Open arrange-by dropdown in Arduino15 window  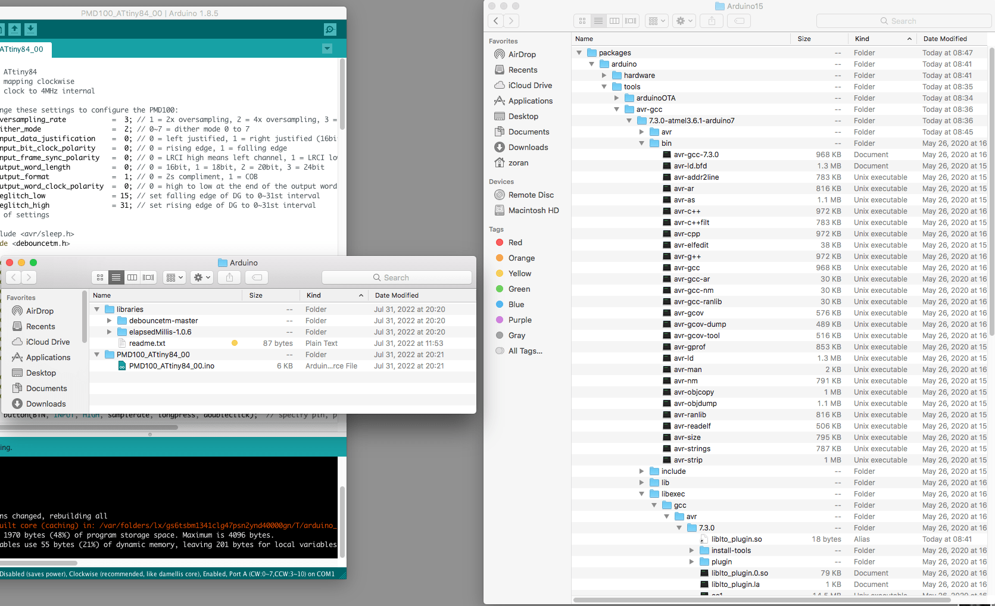(x=657, y=21)
